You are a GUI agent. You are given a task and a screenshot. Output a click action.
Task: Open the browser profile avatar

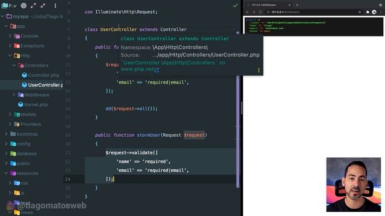click(374, 12)
